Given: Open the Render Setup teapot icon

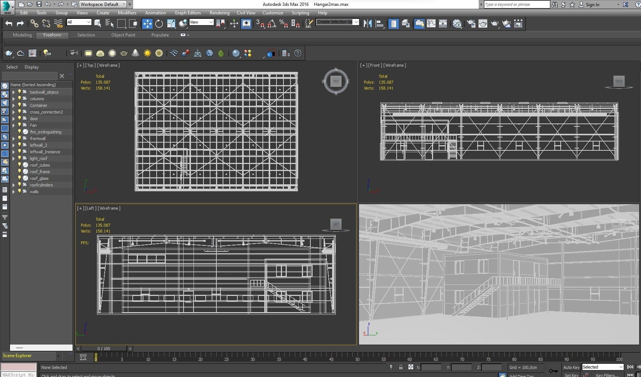Looking at the screenshot, I should pyautogui.click(x=471, y=24).
